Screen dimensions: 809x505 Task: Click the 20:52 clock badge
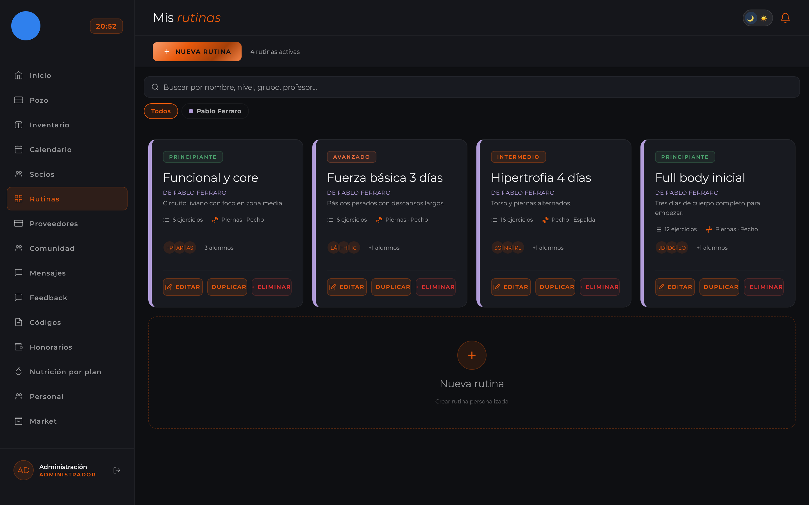[106, 26]
